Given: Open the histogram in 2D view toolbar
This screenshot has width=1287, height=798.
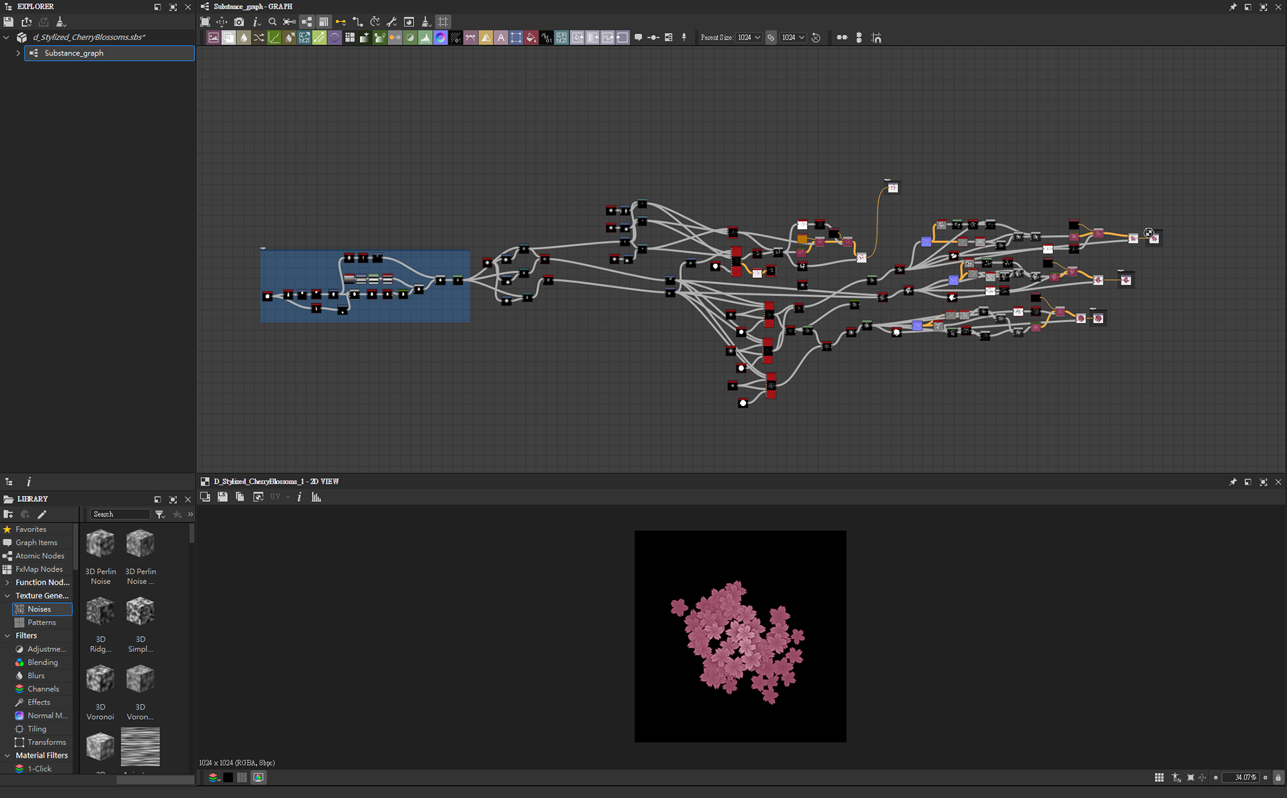Looking at the screenshot, I should click(x=316, y=497).
